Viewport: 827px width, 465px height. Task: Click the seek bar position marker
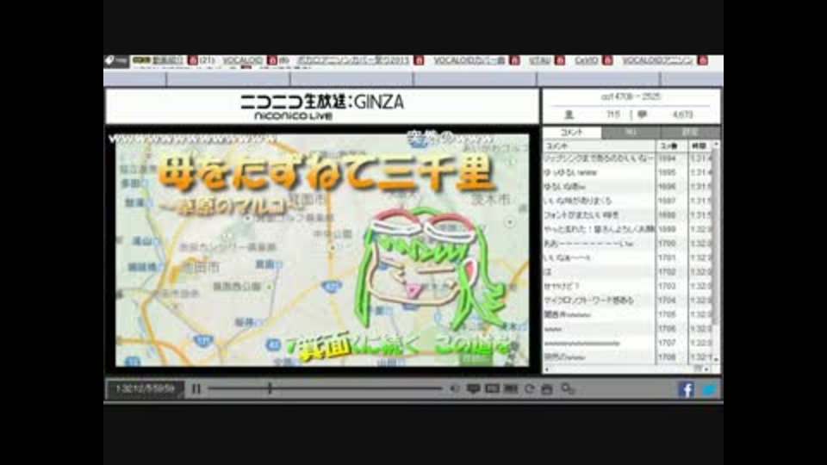point(270,389)
